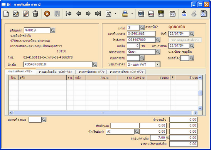Click the empty discount text field
Image resolution: width=211 pixels, height=150 pixels.
coord(125,126)
